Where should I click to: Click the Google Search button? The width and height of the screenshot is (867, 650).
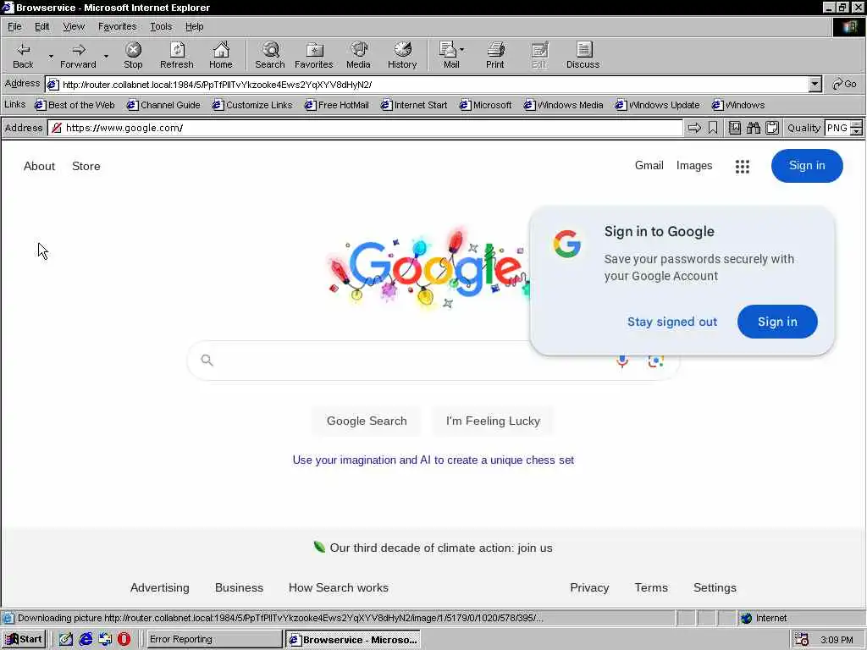click(367, 421)
